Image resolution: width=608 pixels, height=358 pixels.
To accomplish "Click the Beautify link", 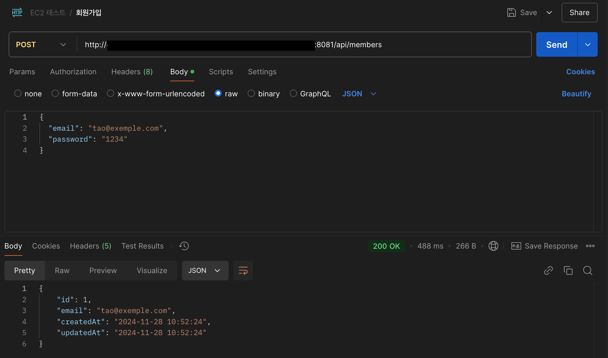I will coord(576,94).
